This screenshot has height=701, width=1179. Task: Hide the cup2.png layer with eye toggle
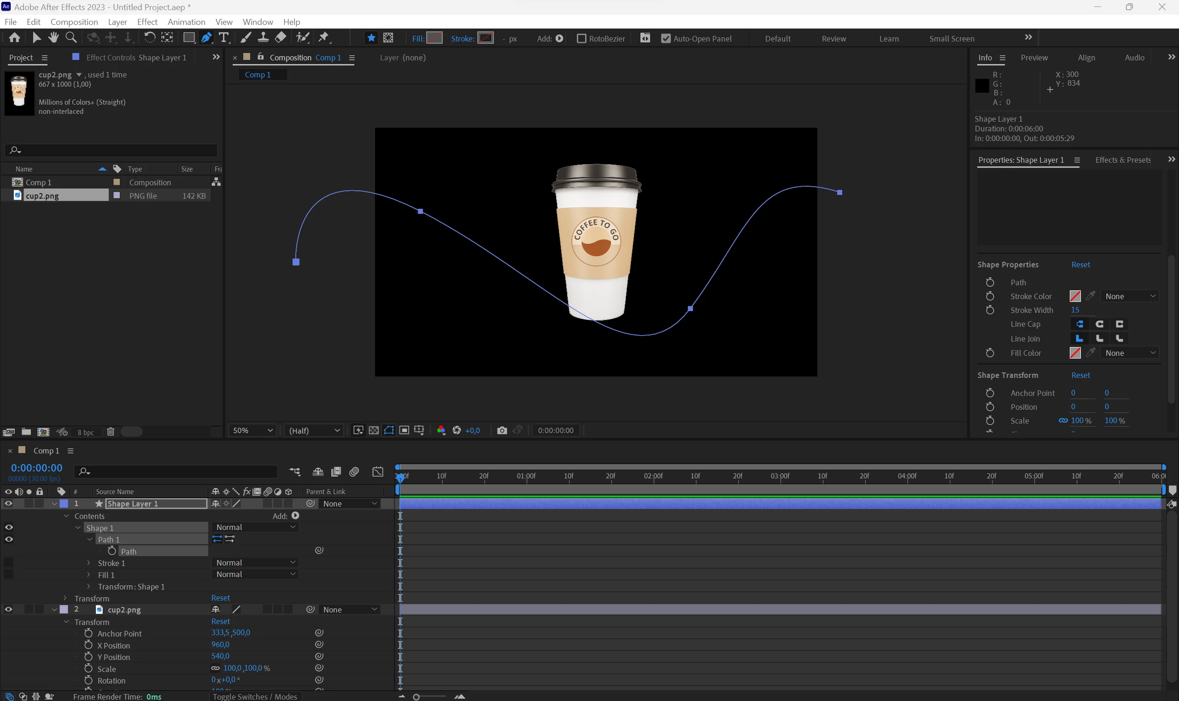8,609
